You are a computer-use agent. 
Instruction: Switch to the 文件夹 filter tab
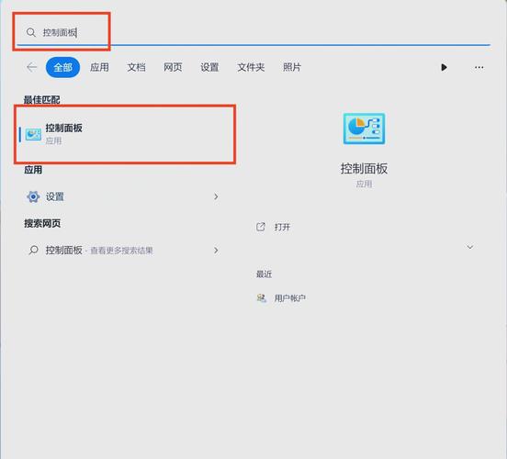pyautogui.click(x=251, y=67)
